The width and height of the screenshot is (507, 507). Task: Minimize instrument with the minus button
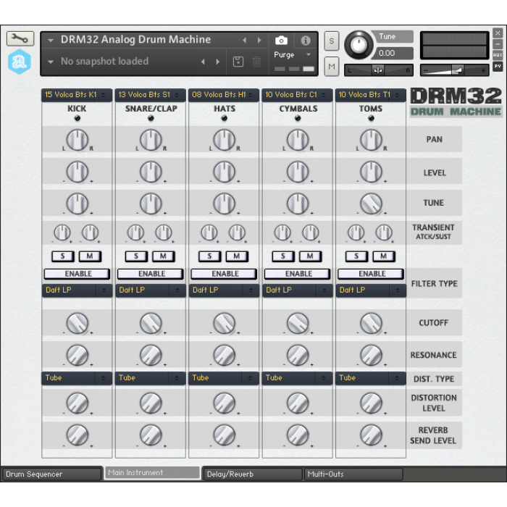(498, 43)
